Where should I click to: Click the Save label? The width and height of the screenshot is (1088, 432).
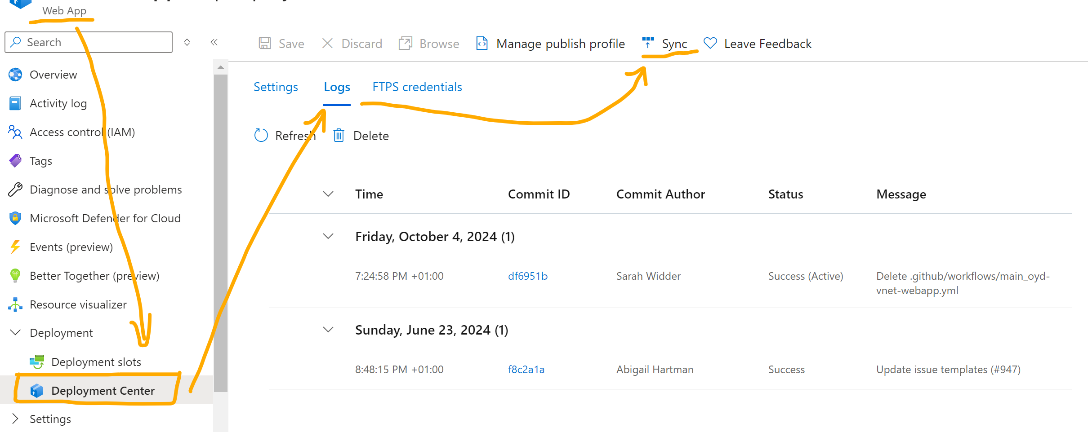point(291,44)
